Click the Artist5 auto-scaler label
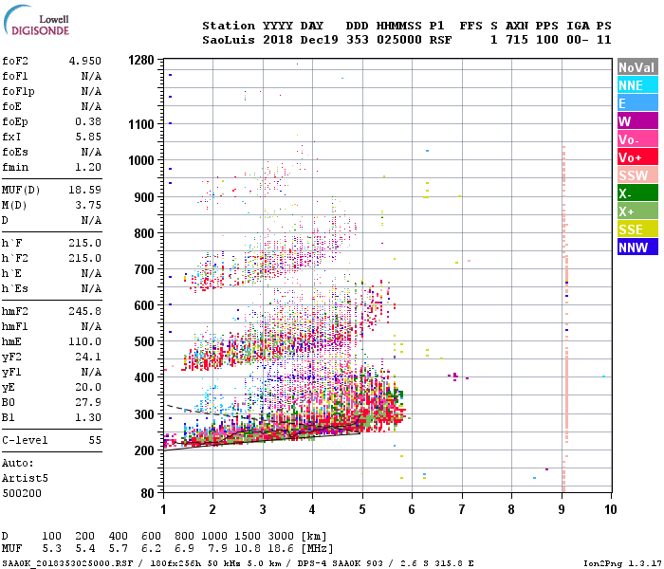 coord(25,478)
